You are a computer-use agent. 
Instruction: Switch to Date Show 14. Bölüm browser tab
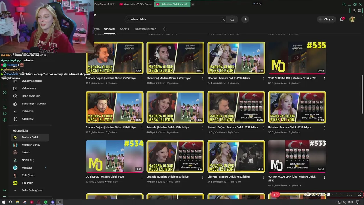(105, 4)
